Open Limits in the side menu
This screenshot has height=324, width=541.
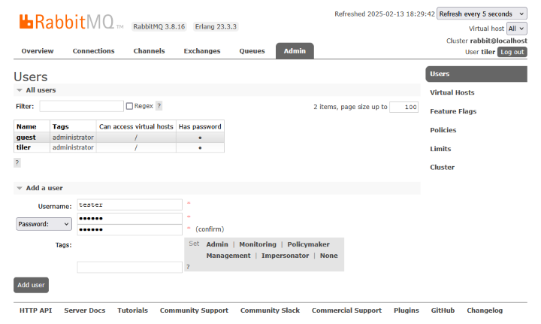click(x=440, y=149)
